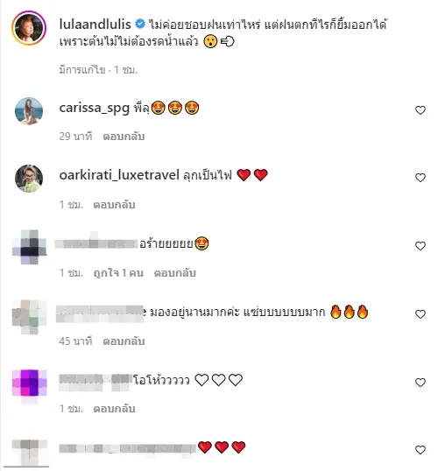Reply to carissa_spg's comment
Screen dimensions: 438x471
coord(124,137)
